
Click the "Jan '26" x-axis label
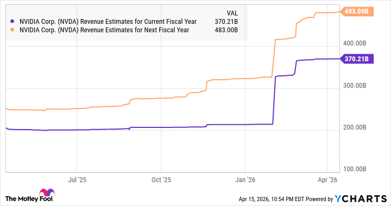(x=245, y=179)
